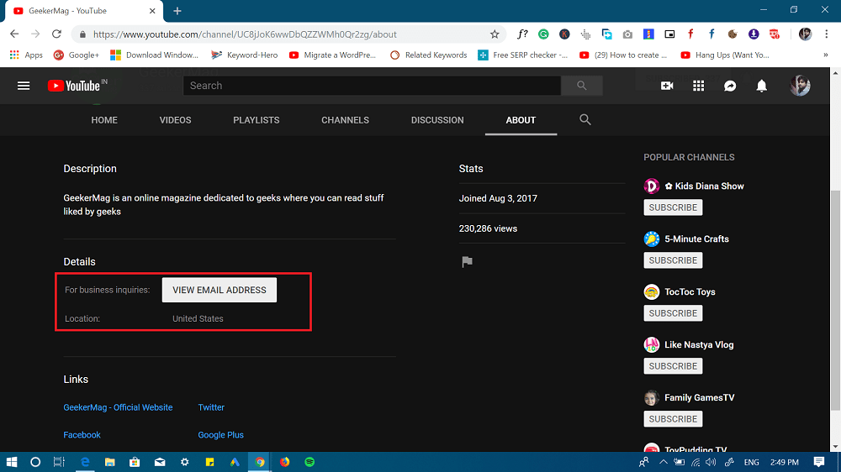The height and width of the screenshot is (472, 841).
Task: Open the messages chat bubble icon
Action: (730, 86)
